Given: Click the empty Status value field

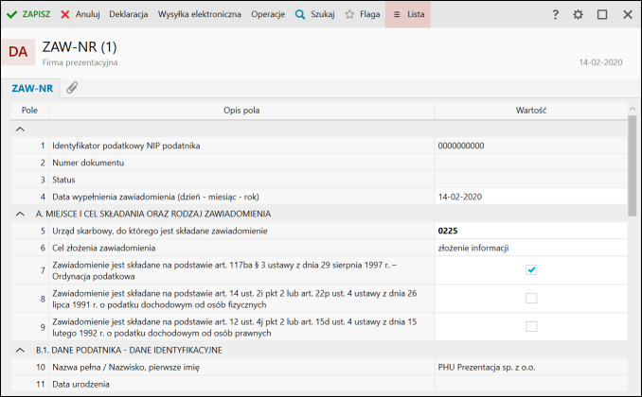Looking at the screenshot, I should pos(530,180).
